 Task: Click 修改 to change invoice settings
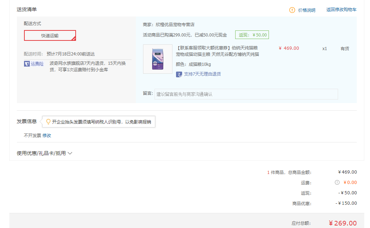pyautogui.click(x=47, y=135)
